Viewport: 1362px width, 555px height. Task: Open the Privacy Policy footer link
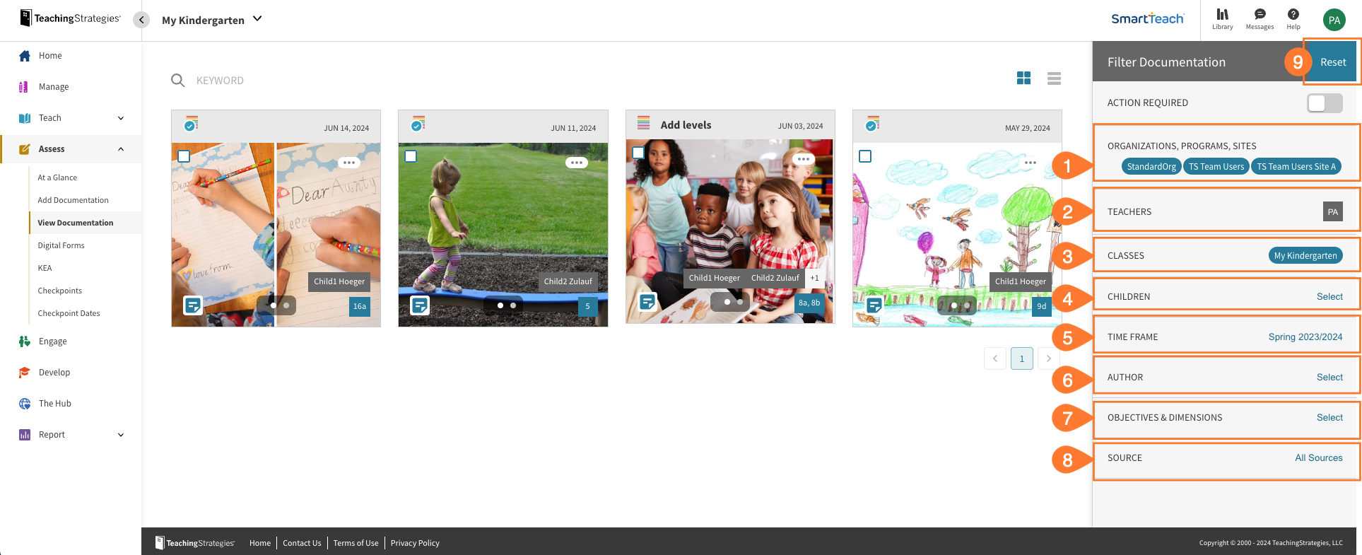click(x=415, y=543)
